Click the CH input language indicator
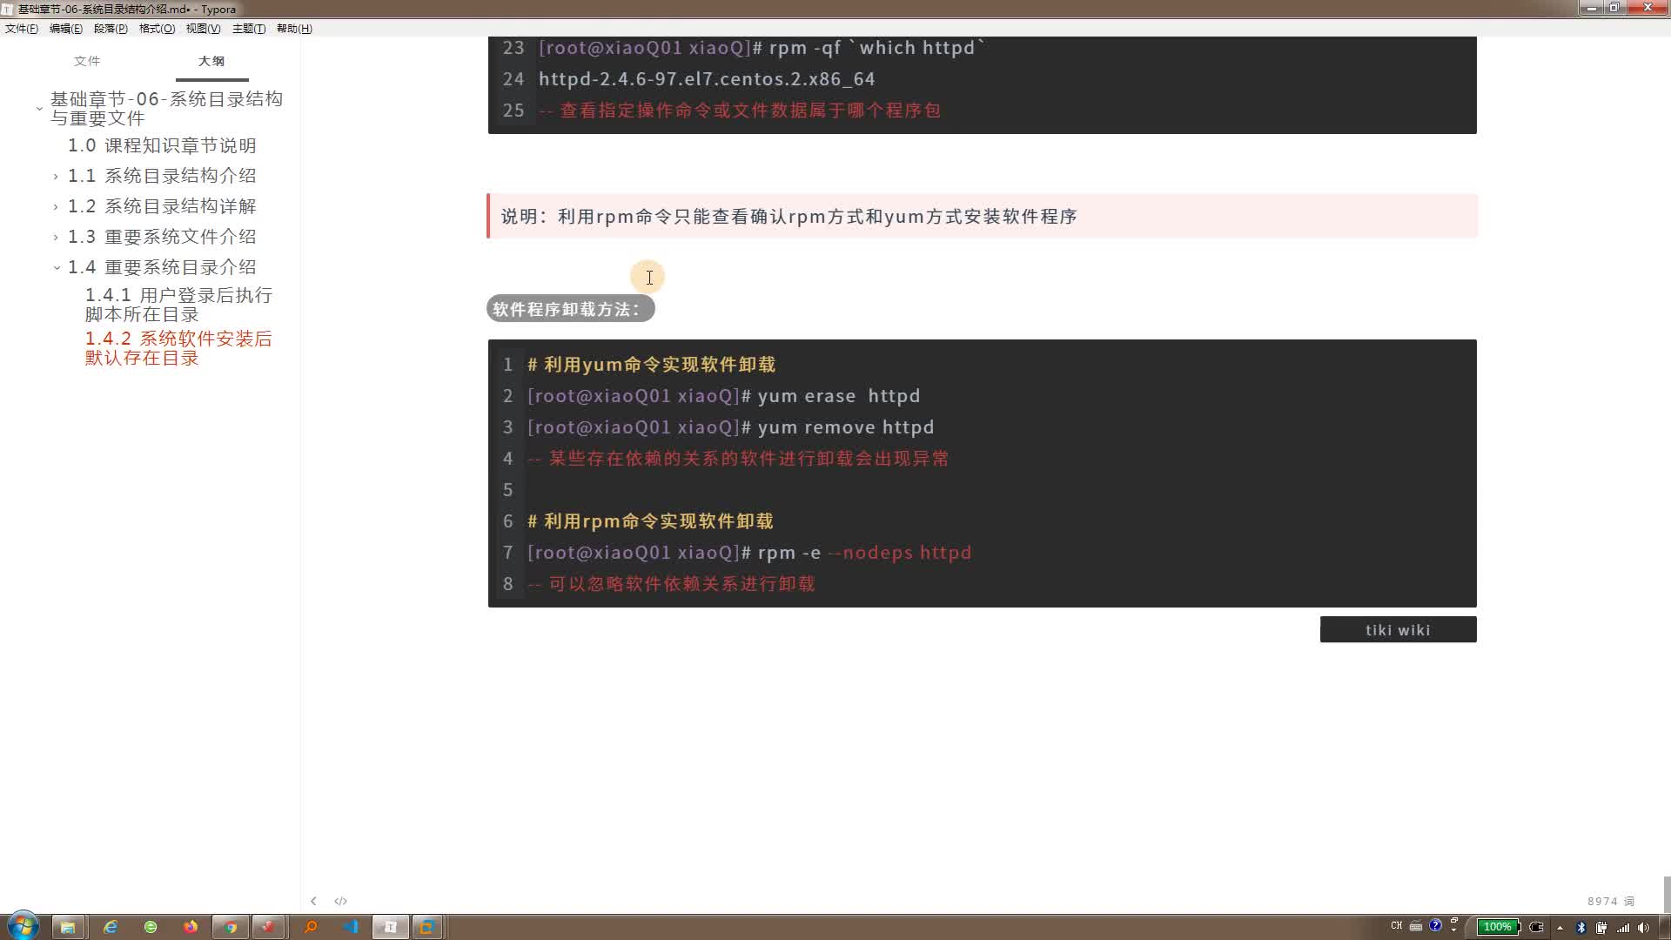This screenshot has height=940, width=1671. (x=1396, y=926)
